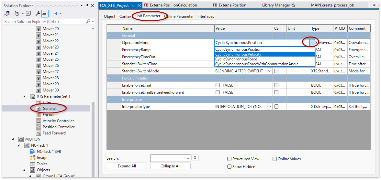Tick the CS checkbox for StandstillSwitchMode

[276, 71]
